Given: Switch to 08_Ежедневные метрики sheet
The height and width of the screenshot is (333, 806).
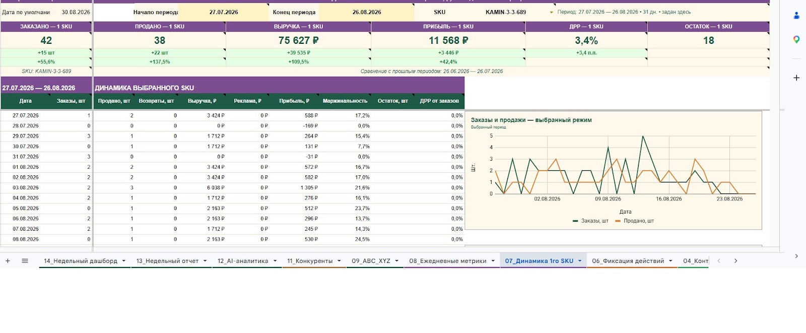Looking at the screenshot, I should click(x=447, y=261).
